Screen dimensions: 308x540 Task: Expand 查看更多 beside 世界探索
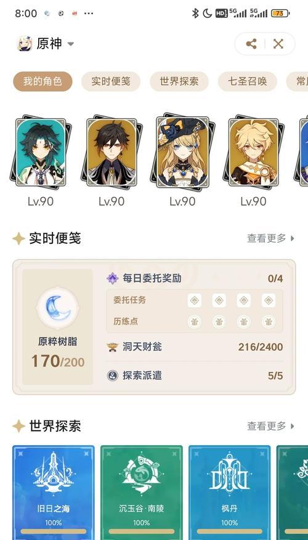(270, 426)
